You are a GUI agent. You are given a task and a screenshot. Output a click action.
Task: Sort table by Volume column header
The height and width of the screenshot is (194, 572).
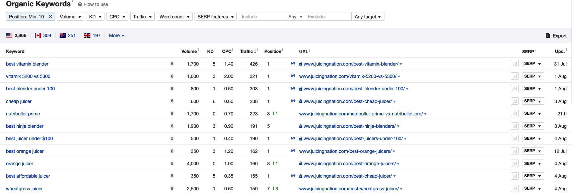[x=189, y=51]
